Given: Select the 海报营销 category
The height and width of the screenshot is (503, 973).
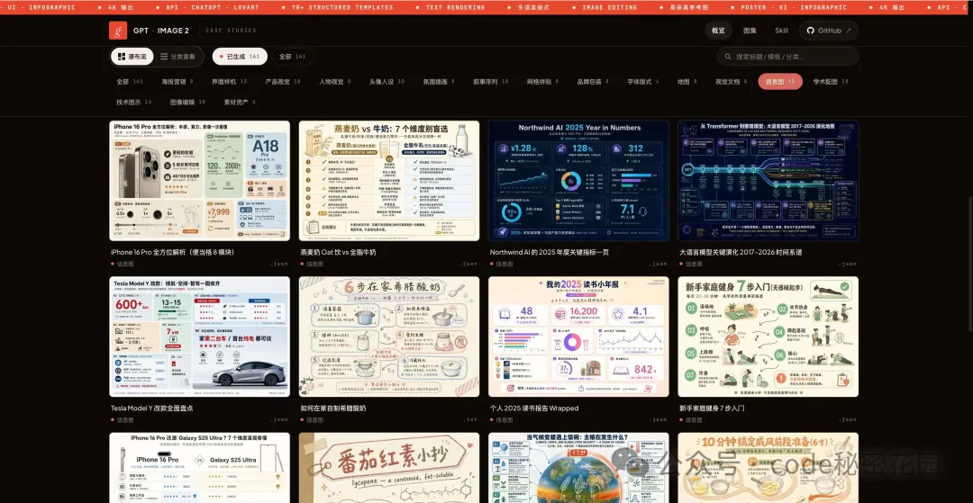Looking at the screenshot, I should click(177, 81).
